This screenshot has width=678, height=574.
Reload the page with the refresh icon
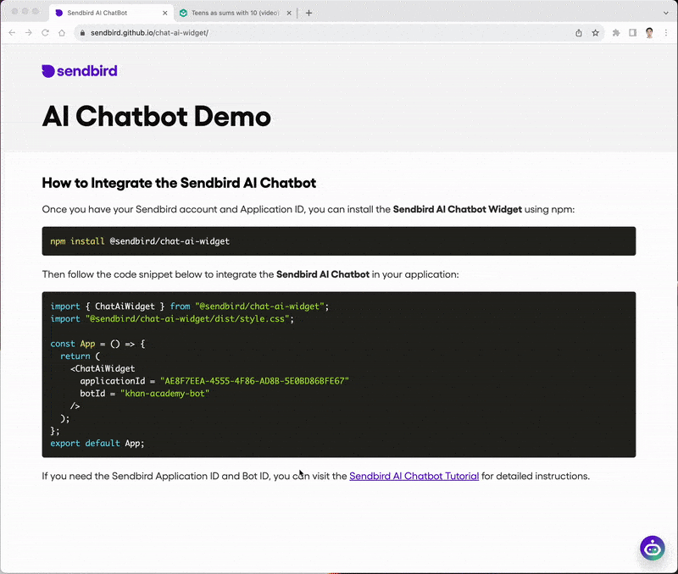[x=45, y=33]
